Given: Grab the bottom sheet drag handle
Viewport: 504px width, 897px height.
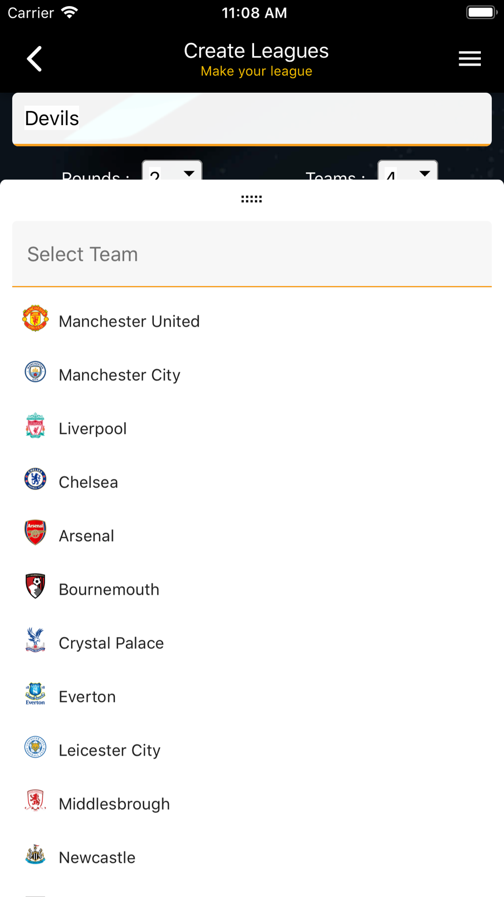Looking at the screenshot, I should click(x=251, y=199).
